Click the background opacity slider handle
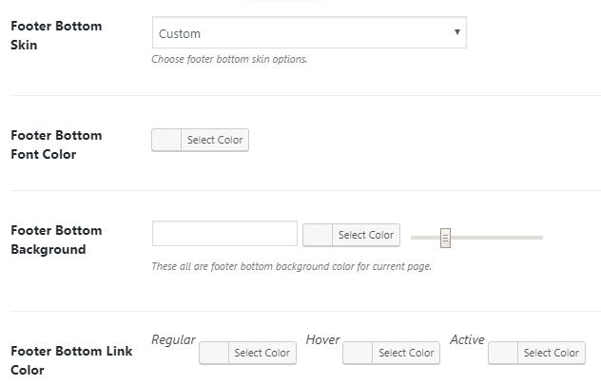 click(x=445, y=238)
